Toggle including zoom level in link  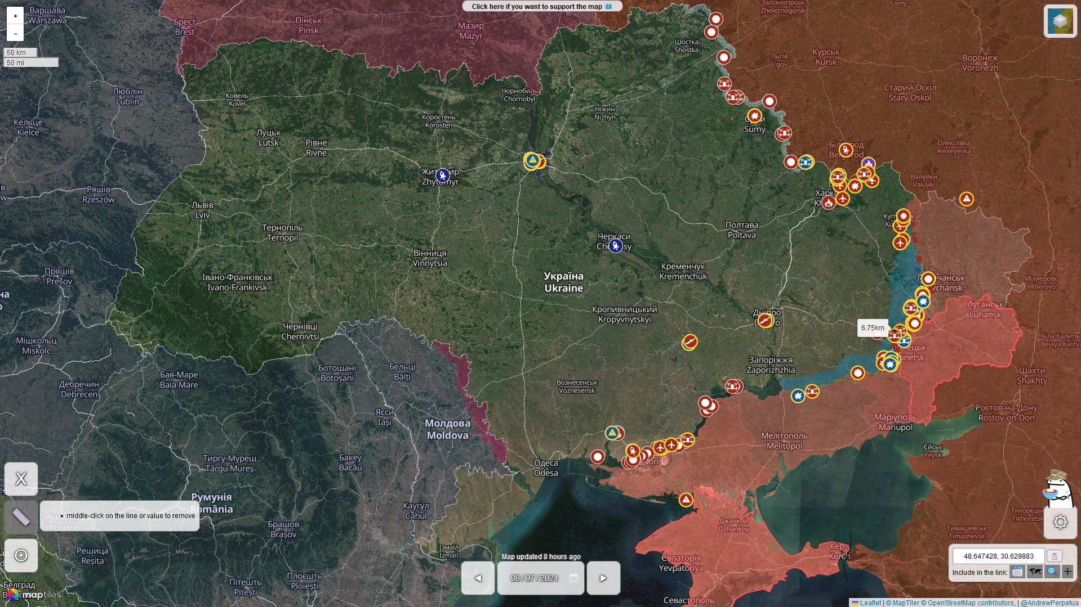(x=1051, y=572)
